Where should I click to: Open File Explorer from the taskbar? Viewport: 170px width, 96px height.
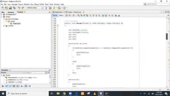[x=58, y=94]
